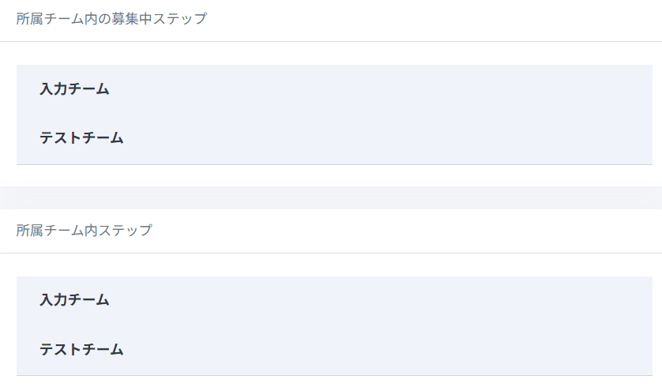662x387 pixels.
Task: Click the last team name in the bottom panel
Action: [82, 349]
